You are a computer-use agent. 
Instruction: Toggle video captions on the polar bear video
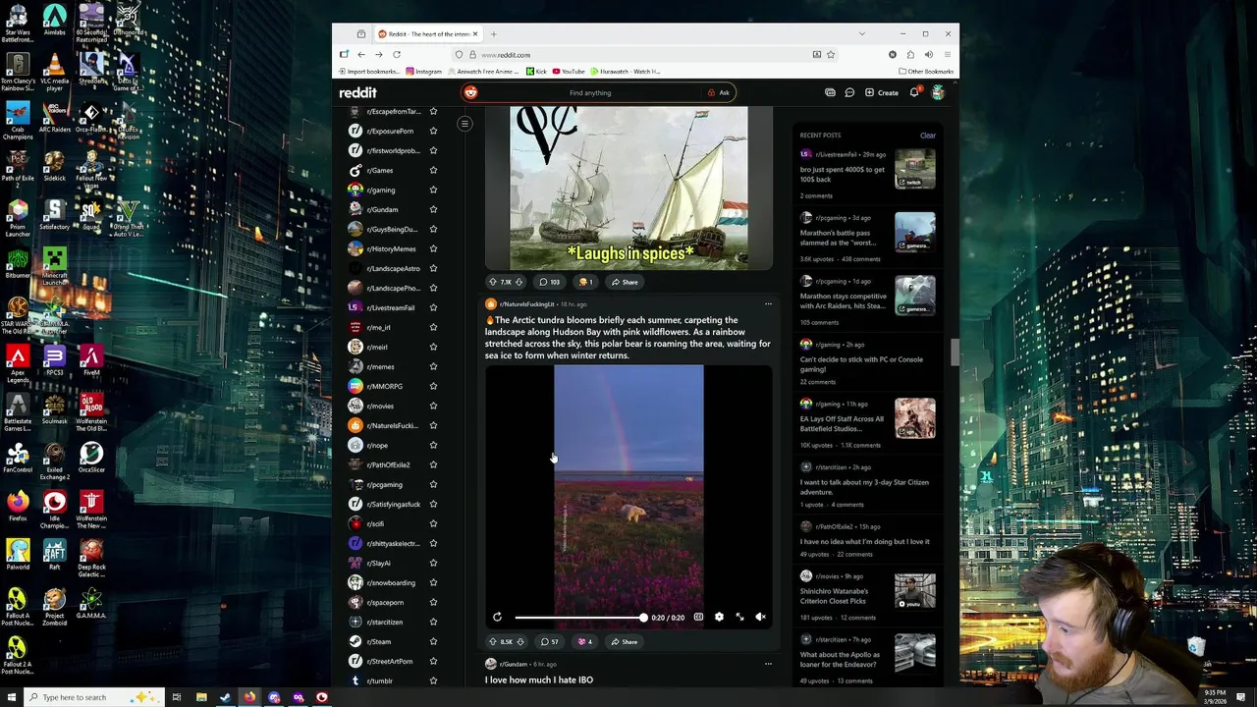[x=698, y=617]
